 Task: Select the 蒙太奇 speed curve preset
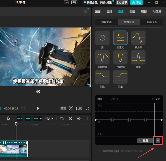coord(138,38)
